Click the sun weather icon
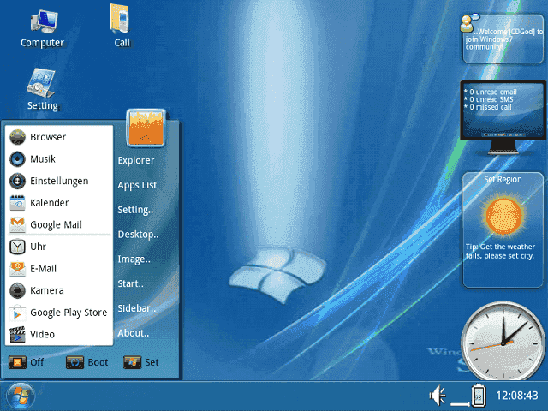This screenshot has width=548, height=411. pyautogui.click(x=503, y=215)
